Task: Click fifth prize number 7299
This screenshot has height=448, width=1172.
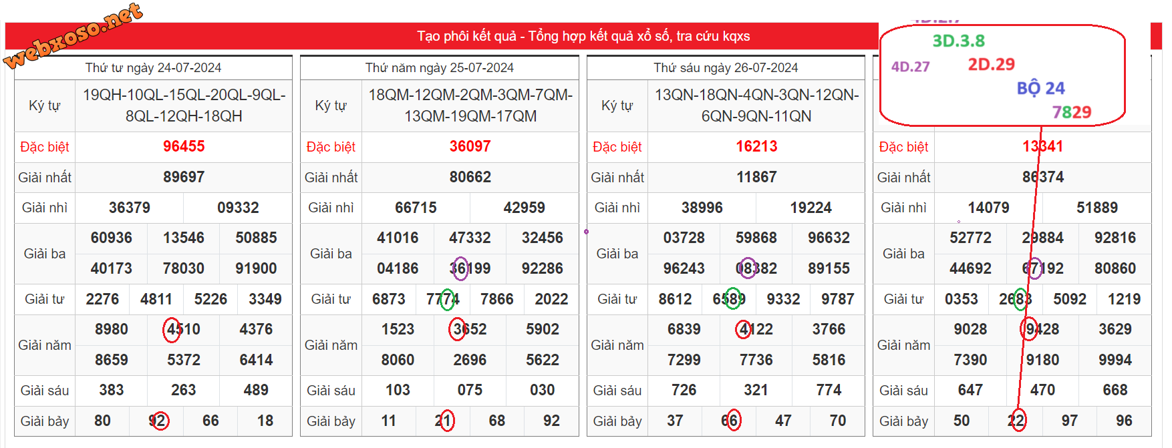Action: (x=684, y=360)
